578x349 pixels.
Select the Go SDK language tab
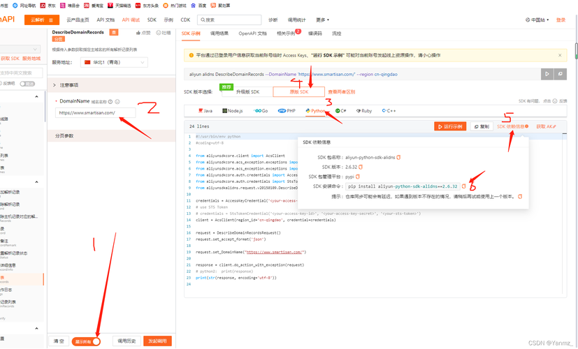(261, 110)
